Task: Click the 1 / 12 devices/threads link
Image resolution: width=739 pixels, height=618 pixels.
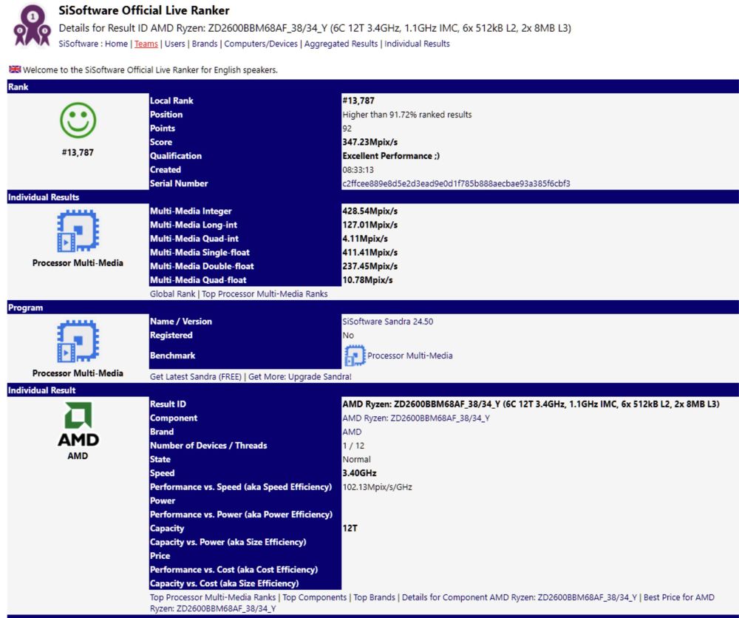Action: 353,446
